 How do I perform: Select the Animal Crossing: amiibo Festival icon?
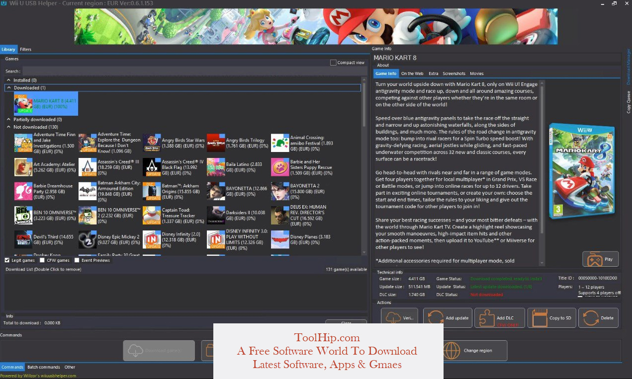(x=280, y=143)
